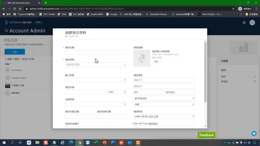Bookmark this page with star icon
The image size is (260, 146).
click(233, 9)
